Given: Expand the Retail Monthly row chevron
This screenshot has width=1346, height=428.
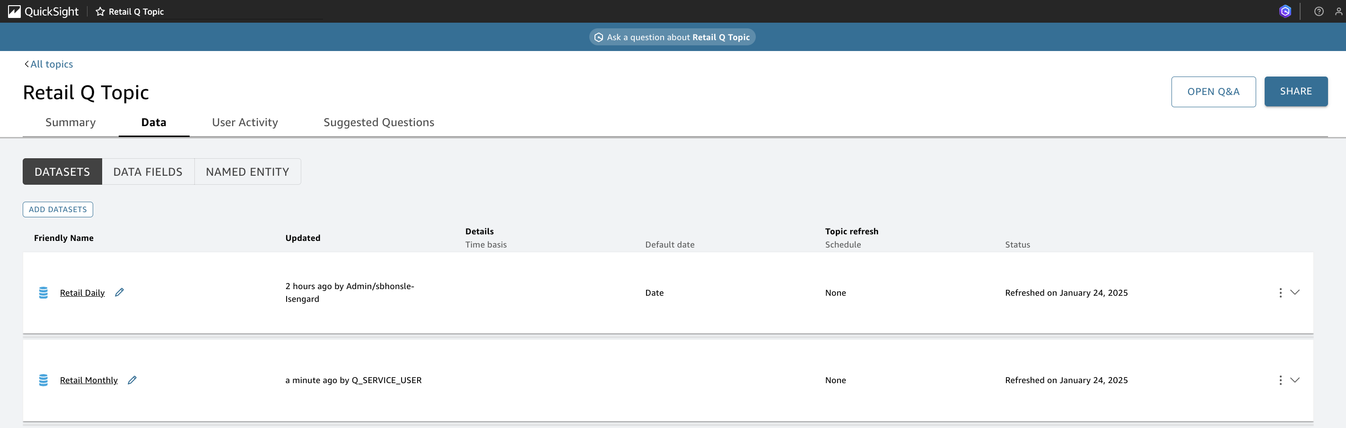Looking at the screenshot, I should pyautogui.click(x=1295, y=380).
